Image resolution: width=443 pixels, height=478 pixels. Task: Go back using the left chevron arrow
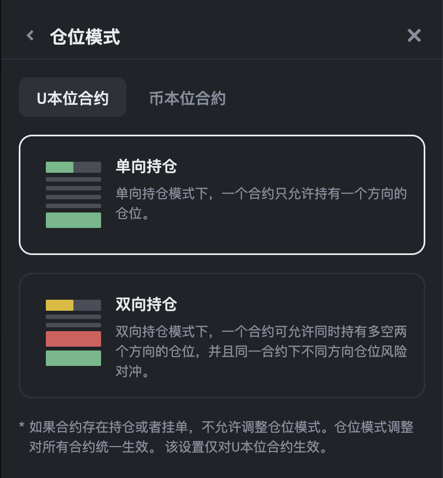coord(30,36)
